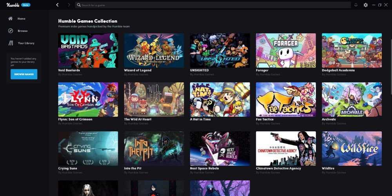The height and width of the screenshot is (196, 392).
Task: Open the Wizard of Legend cover art
Action: (x=154, y=51)
